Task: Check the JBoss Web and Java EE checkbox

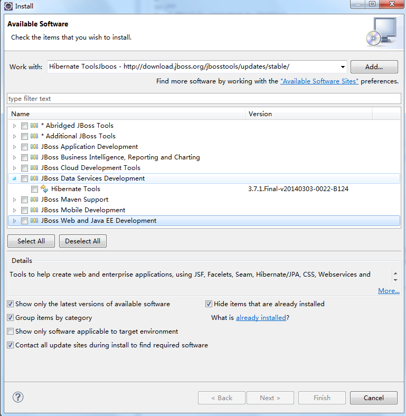Action: click(24, 221)
